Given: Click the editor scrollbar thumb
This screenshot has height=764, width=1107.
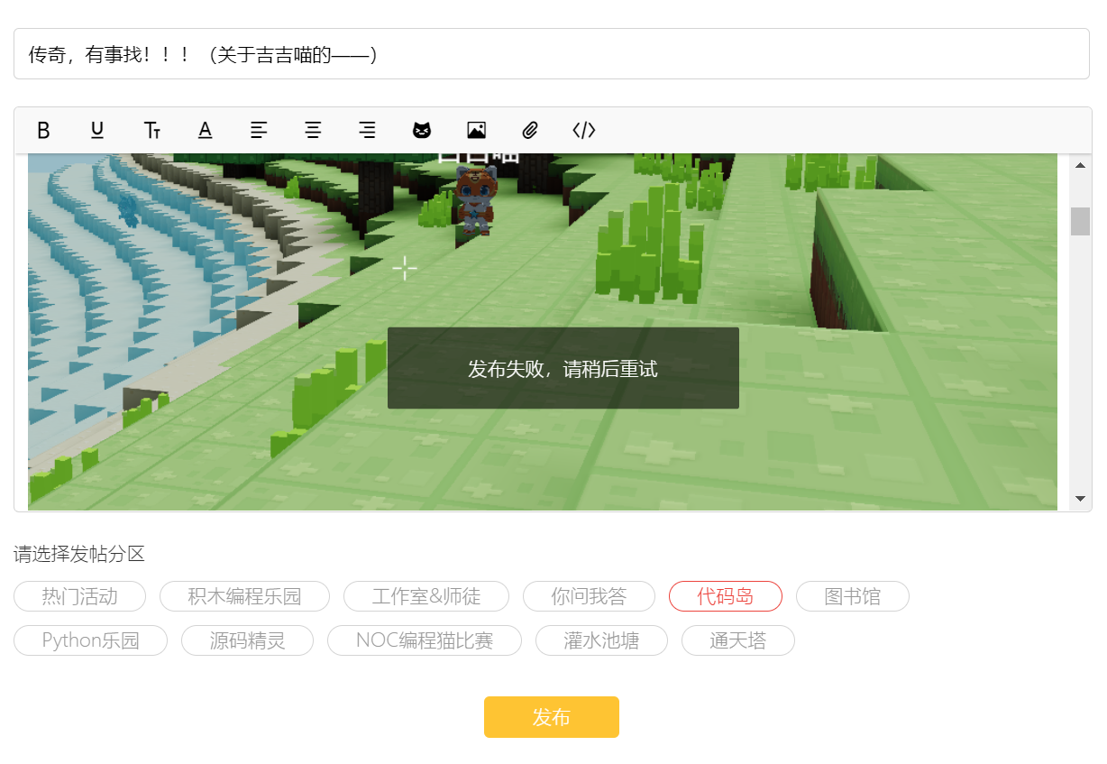Looking at the screenshot, I should (1080, 221).
